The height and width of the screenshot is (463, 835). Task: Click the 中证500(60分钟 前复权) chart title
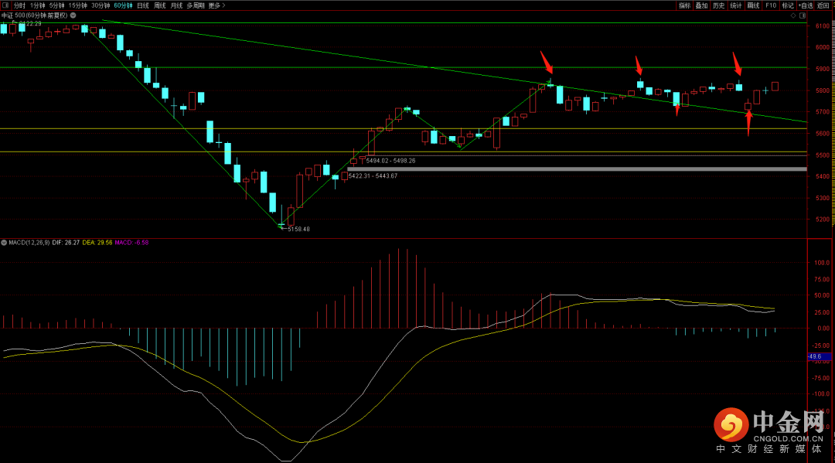(x=34, y=15)
